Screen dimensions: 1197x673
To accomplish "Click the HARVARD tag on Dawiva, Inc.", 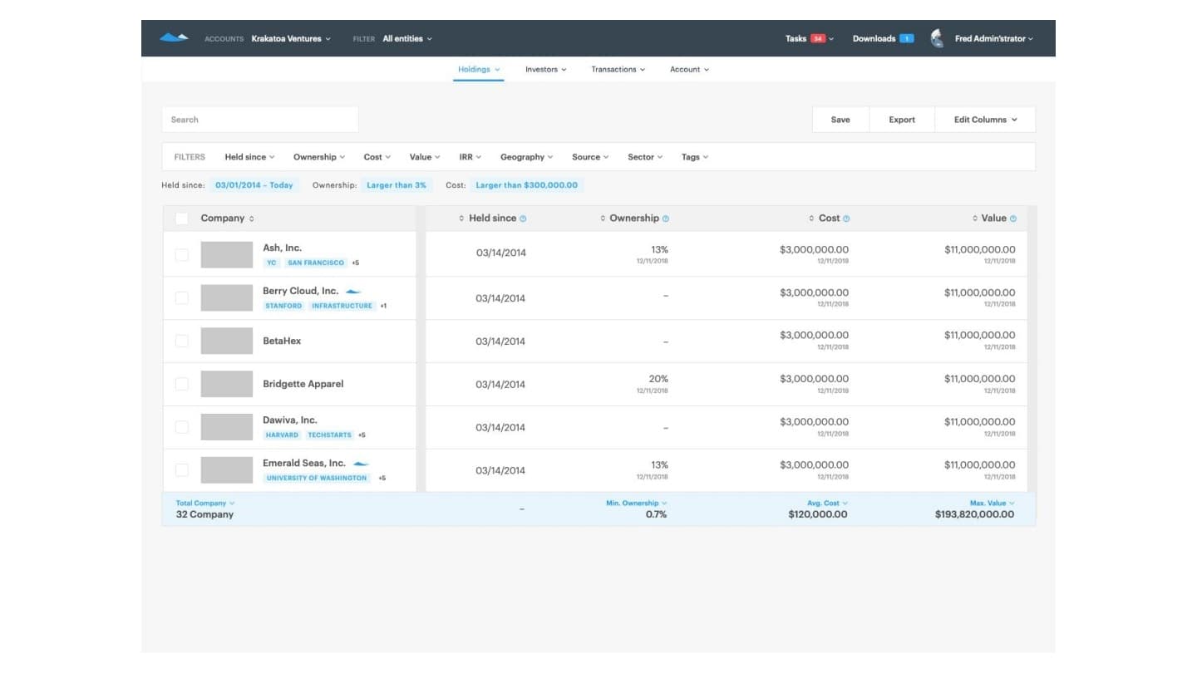I will (x=282, y=435).
